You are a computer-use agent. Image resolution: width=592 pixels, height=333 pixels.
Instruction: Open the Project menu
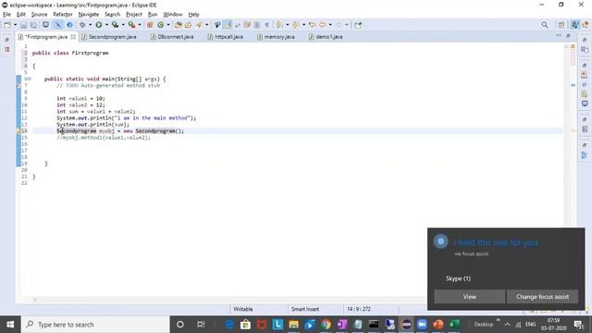coord(134,15)
